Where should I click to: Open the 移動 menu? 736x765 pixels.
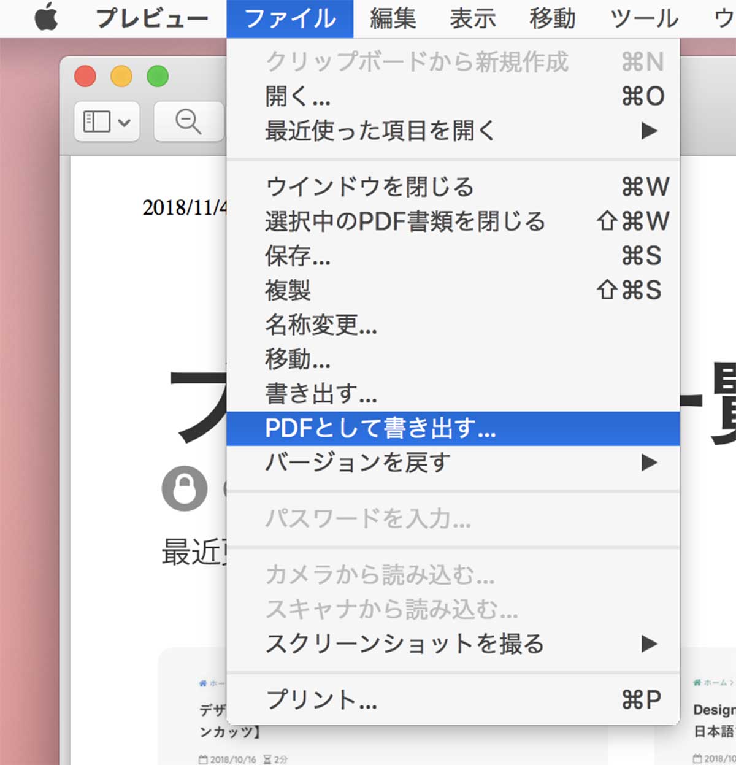tap(553, 19)
